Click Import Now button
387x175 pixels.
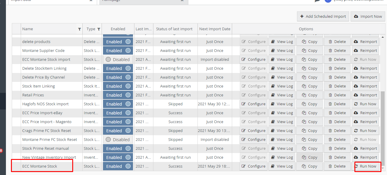pyautogui.click(x=368, y=16)
